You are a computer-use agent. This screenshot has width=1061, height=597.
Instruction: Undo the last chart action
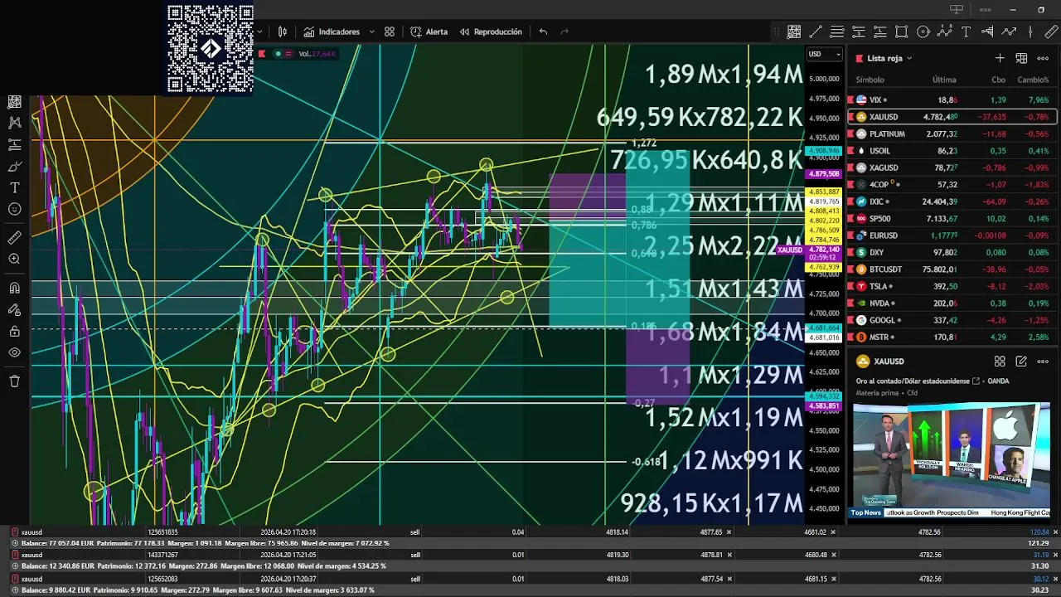543,32
